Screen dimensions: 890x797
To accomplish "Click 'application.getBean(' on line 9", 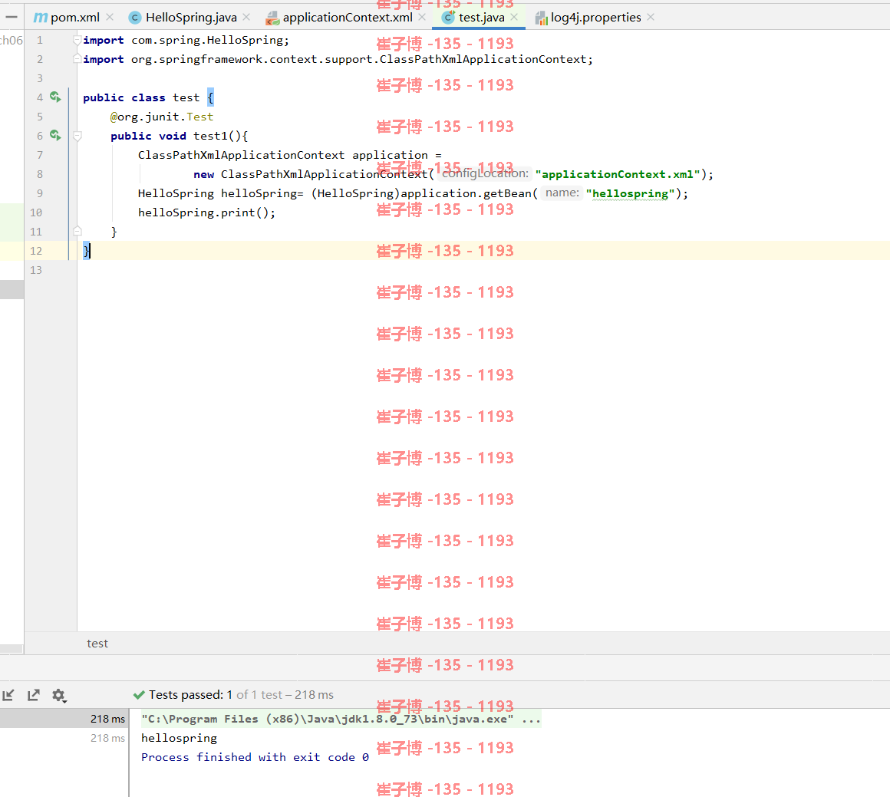I will (x=470, y=193).
